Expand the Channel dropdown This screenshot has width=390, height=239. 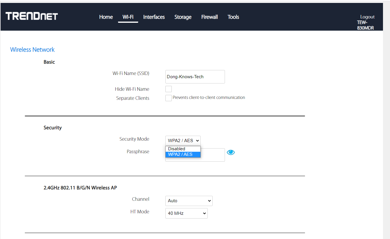click(189, 201)
